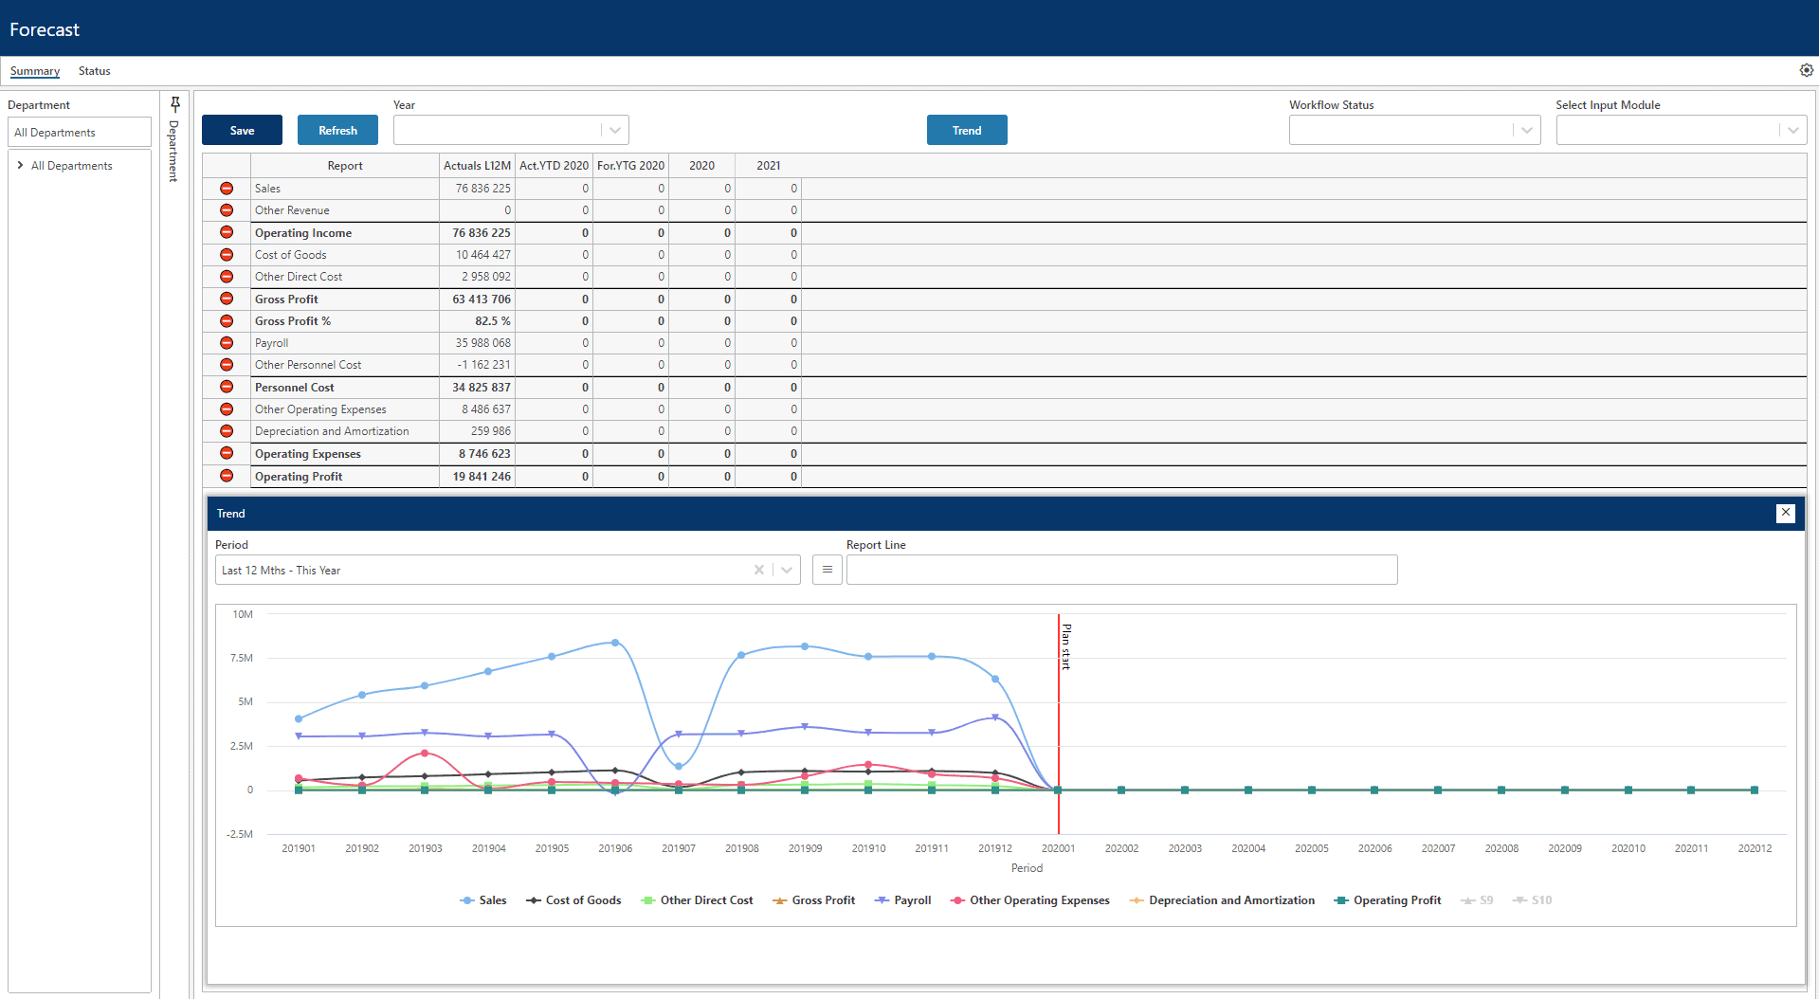Image resolution: width=1819 pixels, height=999 pixels.
Task: Click red minus icon beside Operating Profit
Action: 227,476
